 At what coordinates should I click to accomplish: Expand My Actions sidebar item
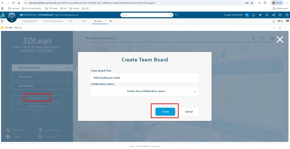(x=42, y=77)
